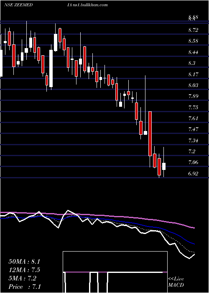The image size is (209, 293).
Task: Click the 8.17 price axis label
Action: pos(193,75)
